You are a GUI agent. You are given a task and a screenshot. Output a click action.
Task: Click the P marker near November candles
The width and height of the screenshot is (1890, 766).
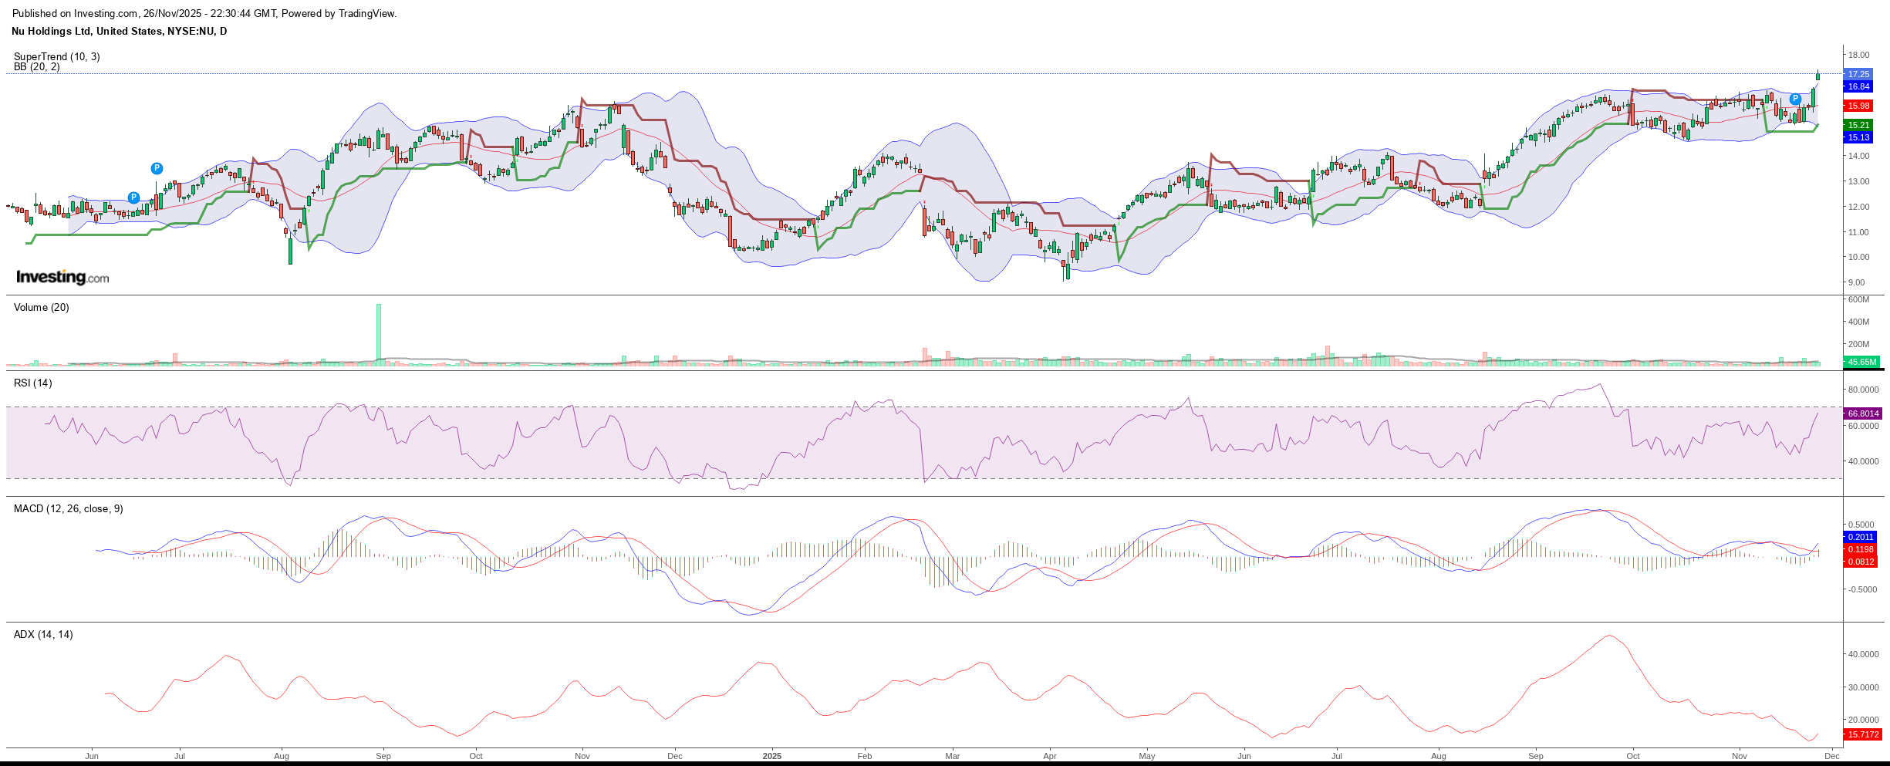[x=1795, y=99]
